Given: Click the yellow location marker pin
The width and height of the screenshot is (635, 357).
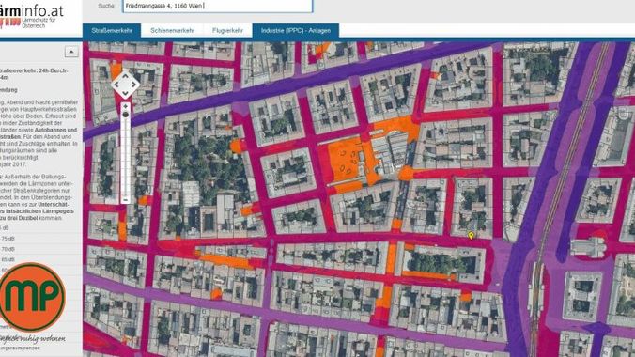Looking at the screenshot, I should [471, 235].
